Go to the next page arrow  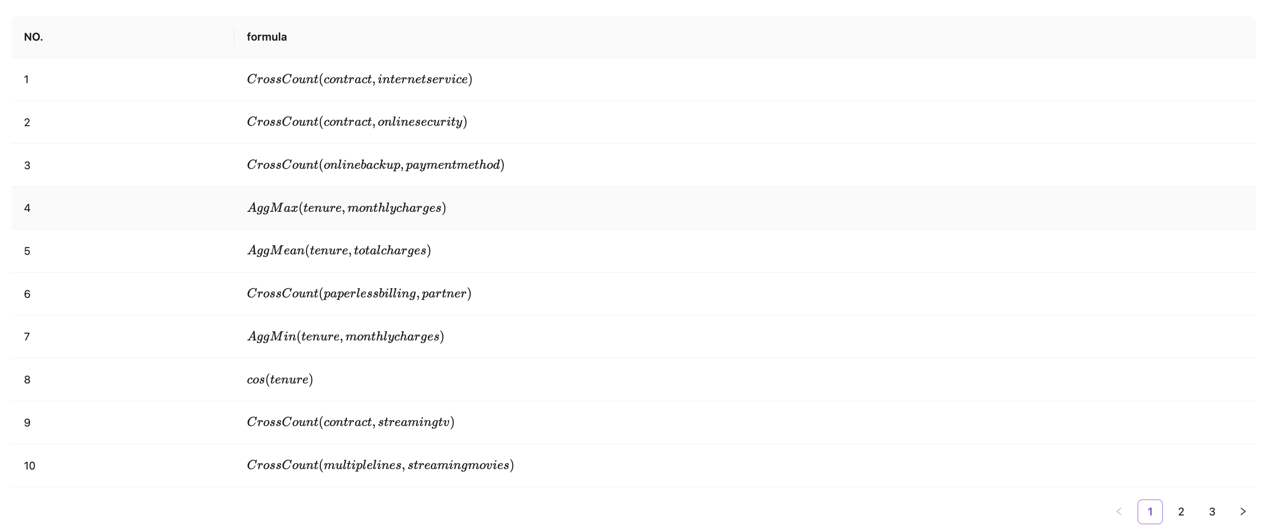coord(1242,512)
